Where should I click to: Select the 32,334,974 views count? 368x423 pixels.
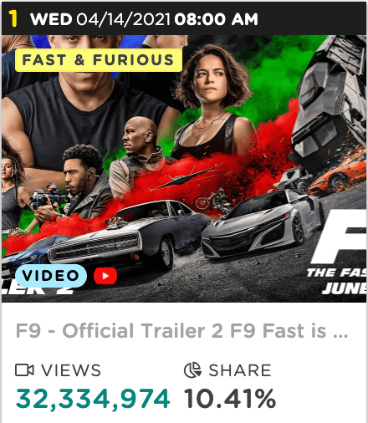tap(93, 399)
